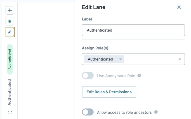Click the Label input field
191x119 pixels.
tap(133, 30)
